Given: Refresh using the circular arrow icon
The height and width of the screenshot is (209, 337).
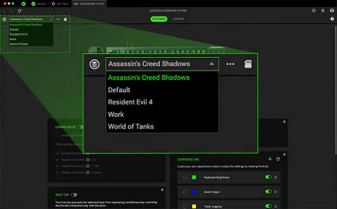Looking at the screenshot, I should click(x=19, y=11).
